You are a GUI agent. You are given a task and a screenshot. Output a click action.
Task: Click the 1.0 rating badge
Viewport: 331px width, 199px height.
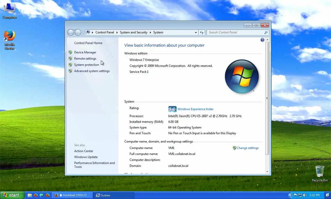(172, 109)
